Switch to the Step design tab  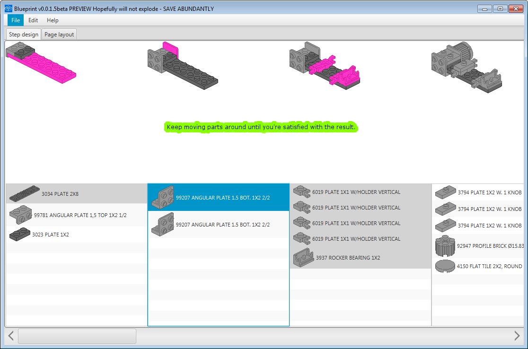[x=24, y=35]
